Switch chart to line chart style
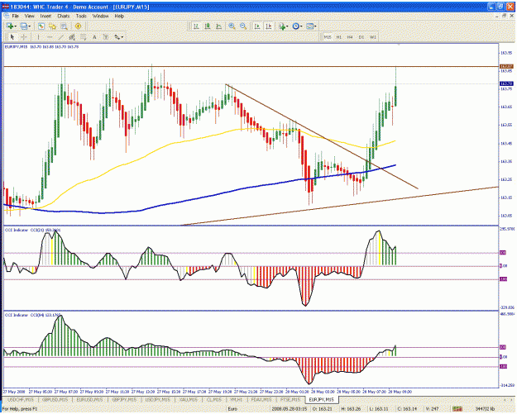 tap(219, 26)
